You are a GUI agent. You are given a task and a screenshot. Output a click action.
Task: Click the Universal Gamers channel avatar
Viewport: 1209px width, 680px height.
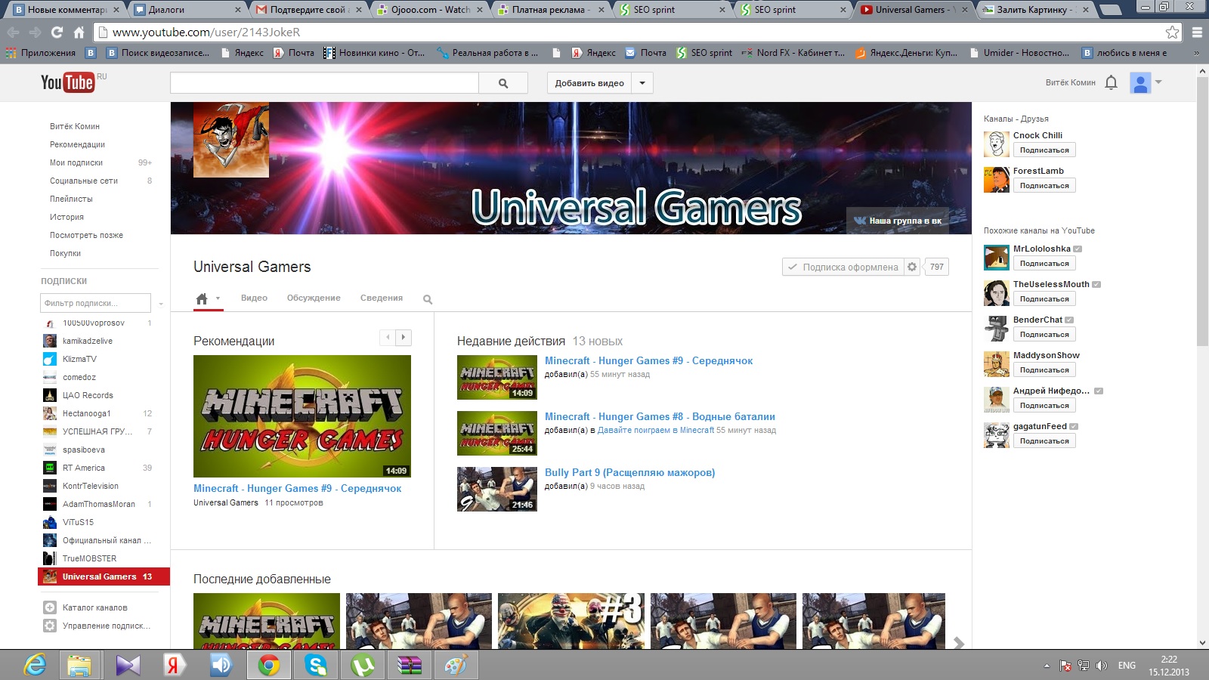231,140
